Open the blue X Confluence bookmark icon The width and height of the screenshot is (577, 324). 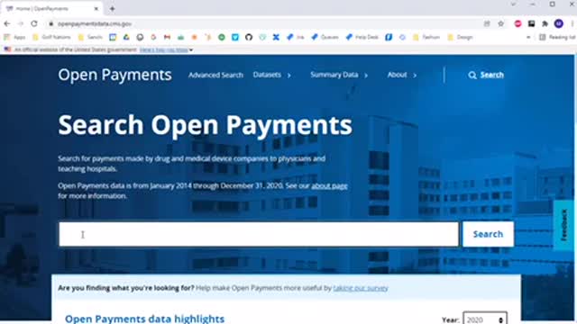click(x=276, y=37)
